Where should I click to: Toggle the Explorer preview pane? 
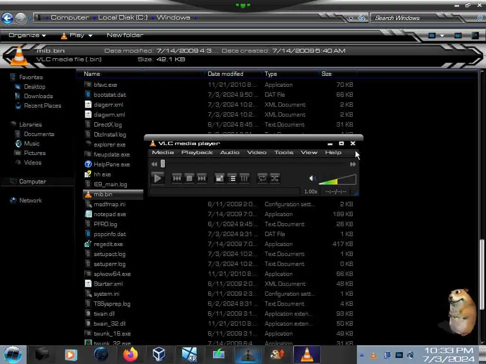point(458,36)
